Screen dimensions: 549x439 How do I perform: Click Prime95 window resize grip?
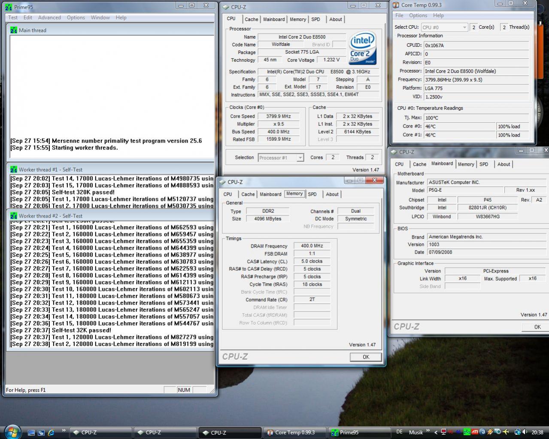tap(211, 390)
